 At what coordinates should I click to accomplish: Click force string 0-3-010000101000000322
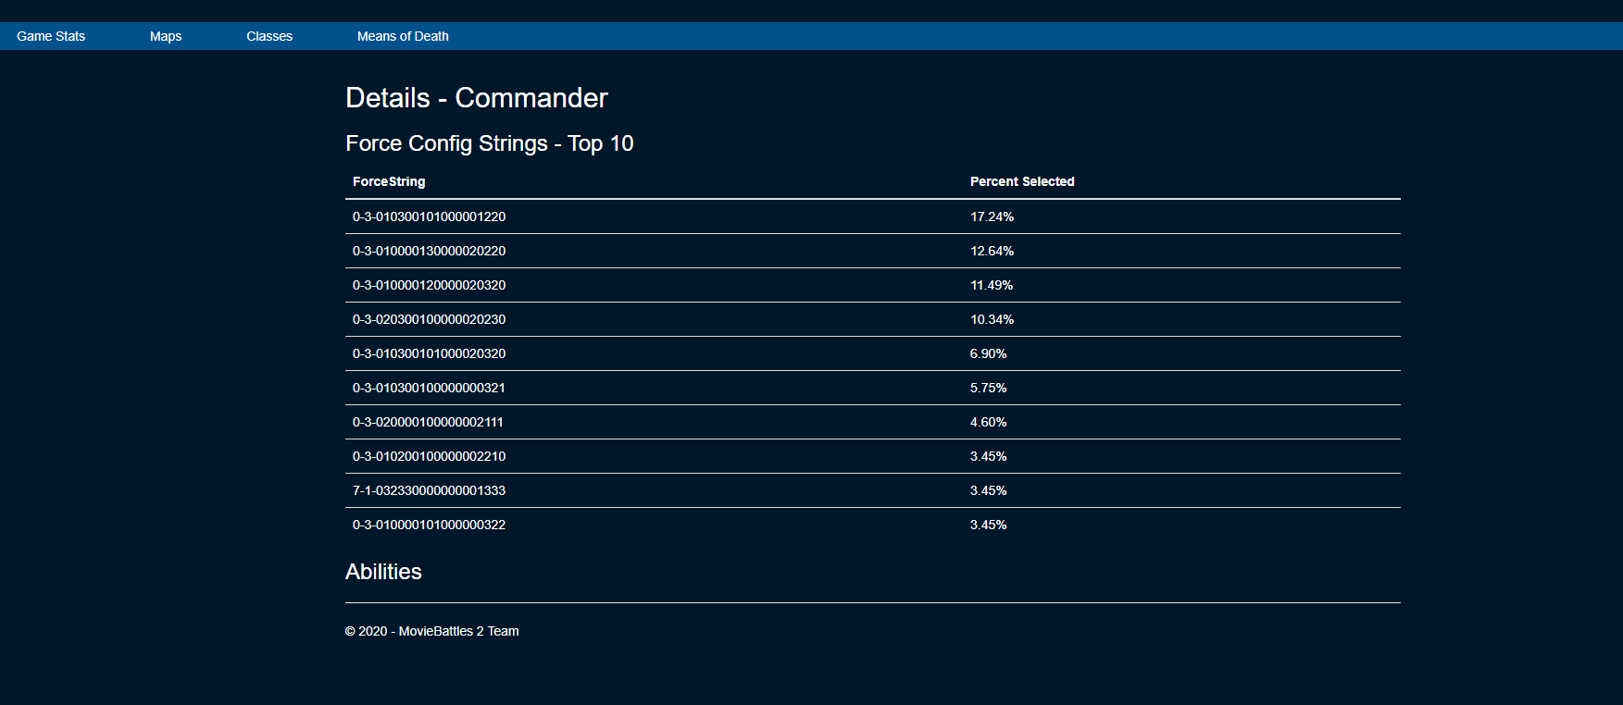point(429,525)
